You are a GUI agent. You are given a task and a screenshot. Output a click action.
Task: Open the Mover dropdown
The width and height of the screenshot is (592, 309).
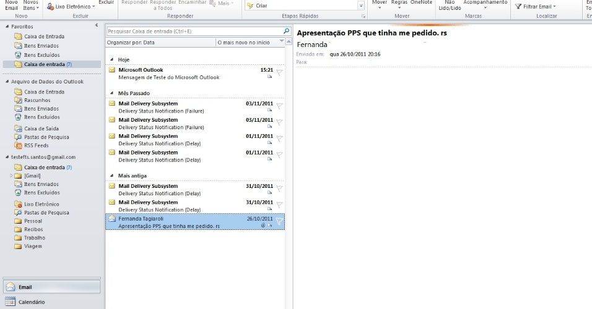[380, 5]
